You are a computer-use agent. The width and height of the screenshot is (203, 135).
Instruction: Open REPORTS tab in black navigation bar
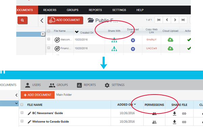click(95, 10)
